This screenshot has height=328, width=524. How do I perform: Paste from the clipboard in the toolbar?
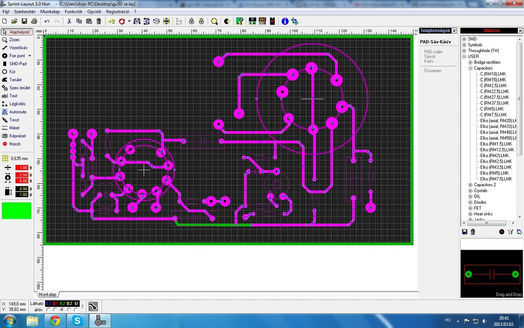click(x=89, y=21)
